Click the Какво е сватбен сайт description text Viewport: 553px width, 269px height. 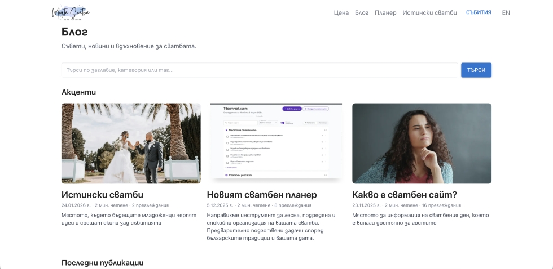(420, 219)
